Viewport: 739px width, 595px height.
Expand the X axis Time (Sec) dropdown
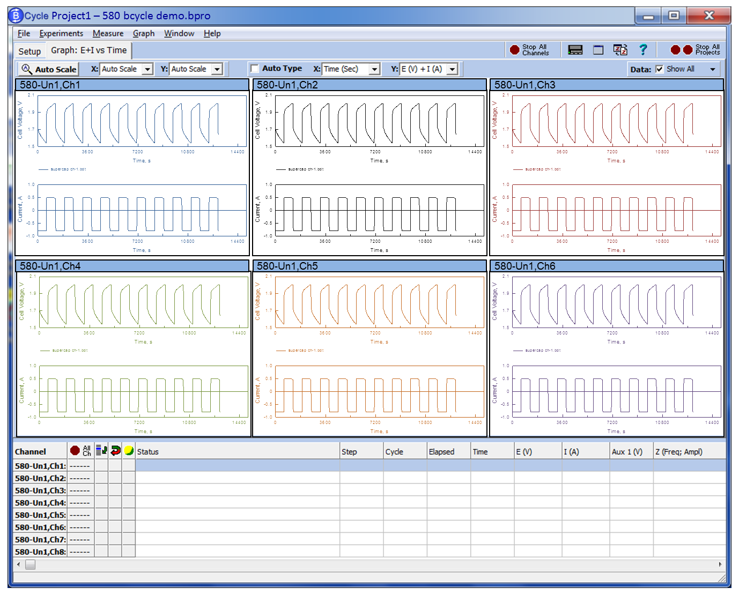coord(375,69)
